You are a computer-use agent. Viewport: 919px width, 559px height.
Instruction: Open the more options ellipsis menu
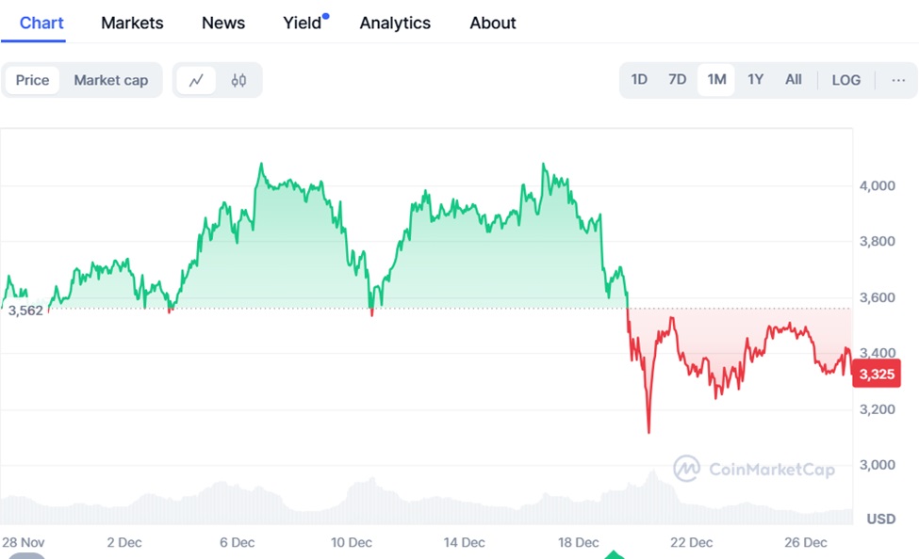click(898, 80)
